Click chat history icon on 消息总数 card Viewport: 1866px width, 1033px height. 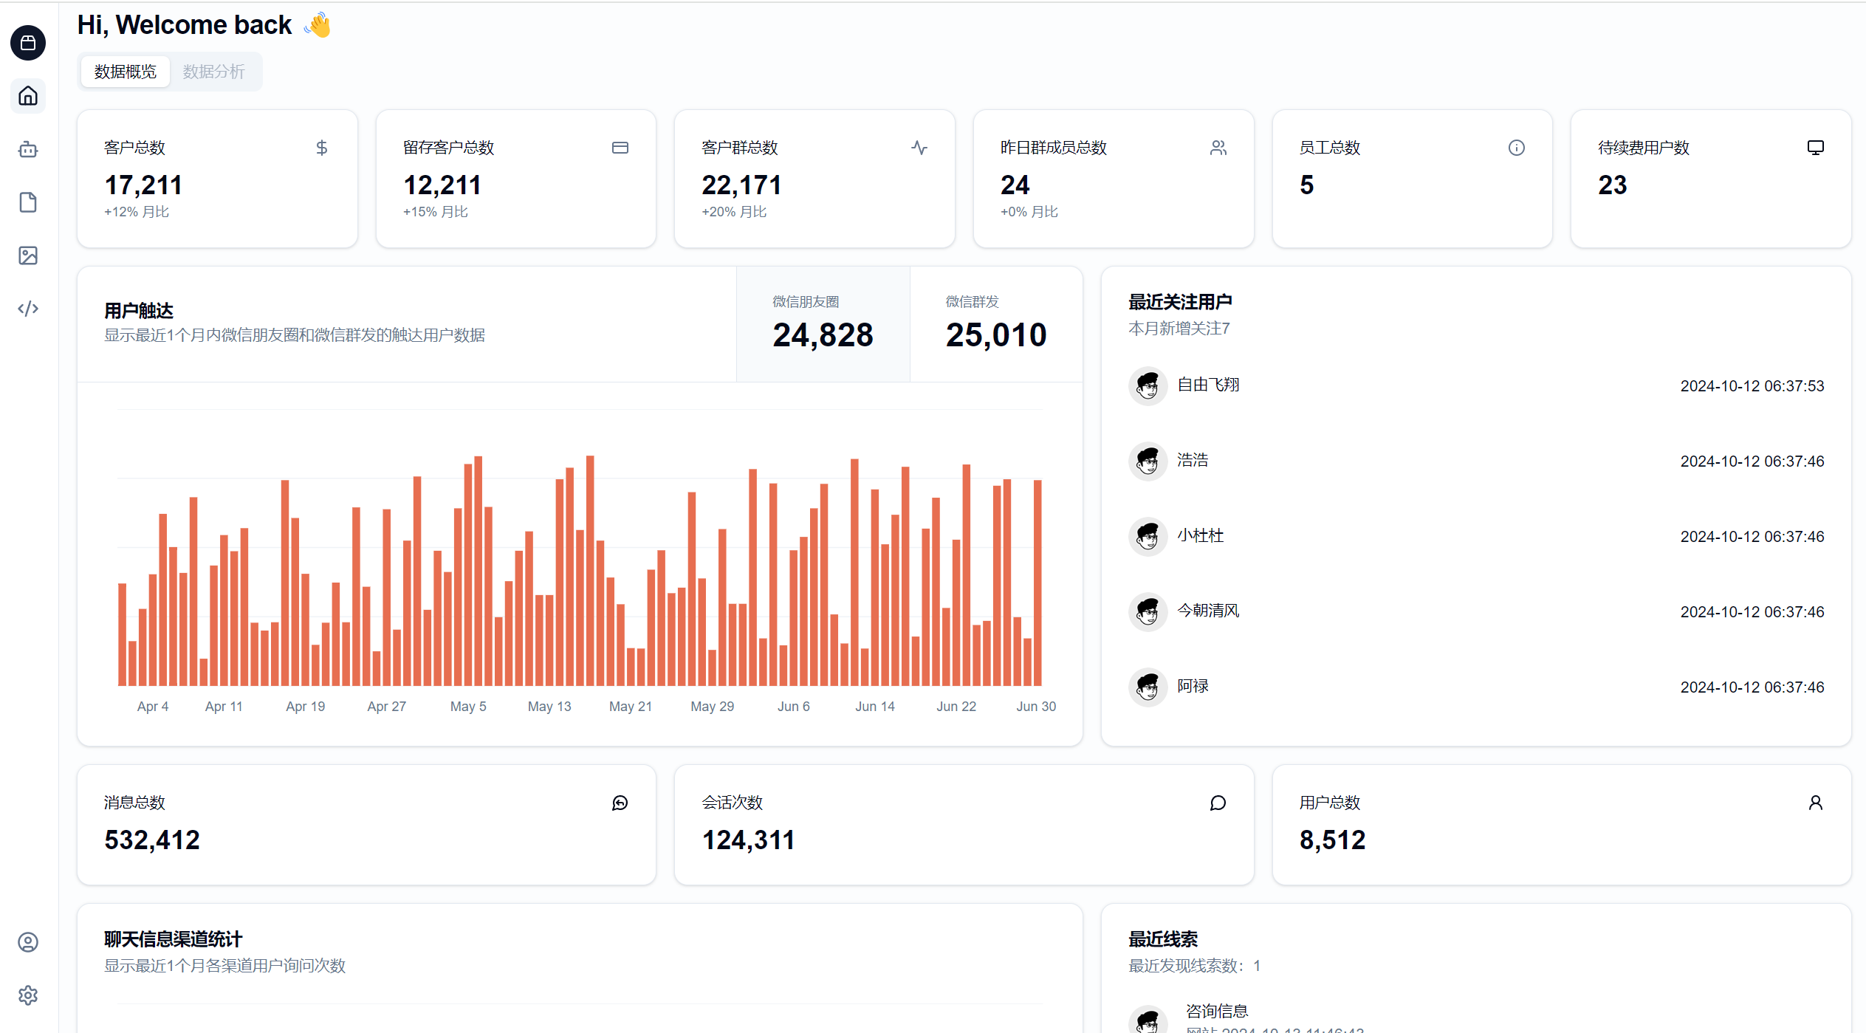pos(620,803)
